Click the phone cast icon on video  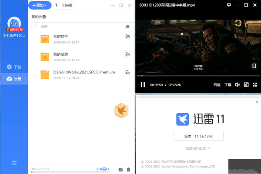pyautogui.click(x=254, y=66)
